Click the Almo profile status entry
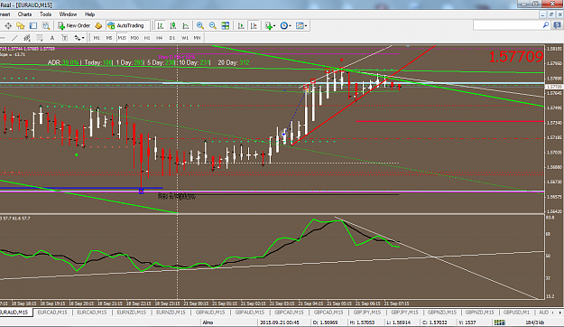564x327 pixels. click(x=208, y=322)
